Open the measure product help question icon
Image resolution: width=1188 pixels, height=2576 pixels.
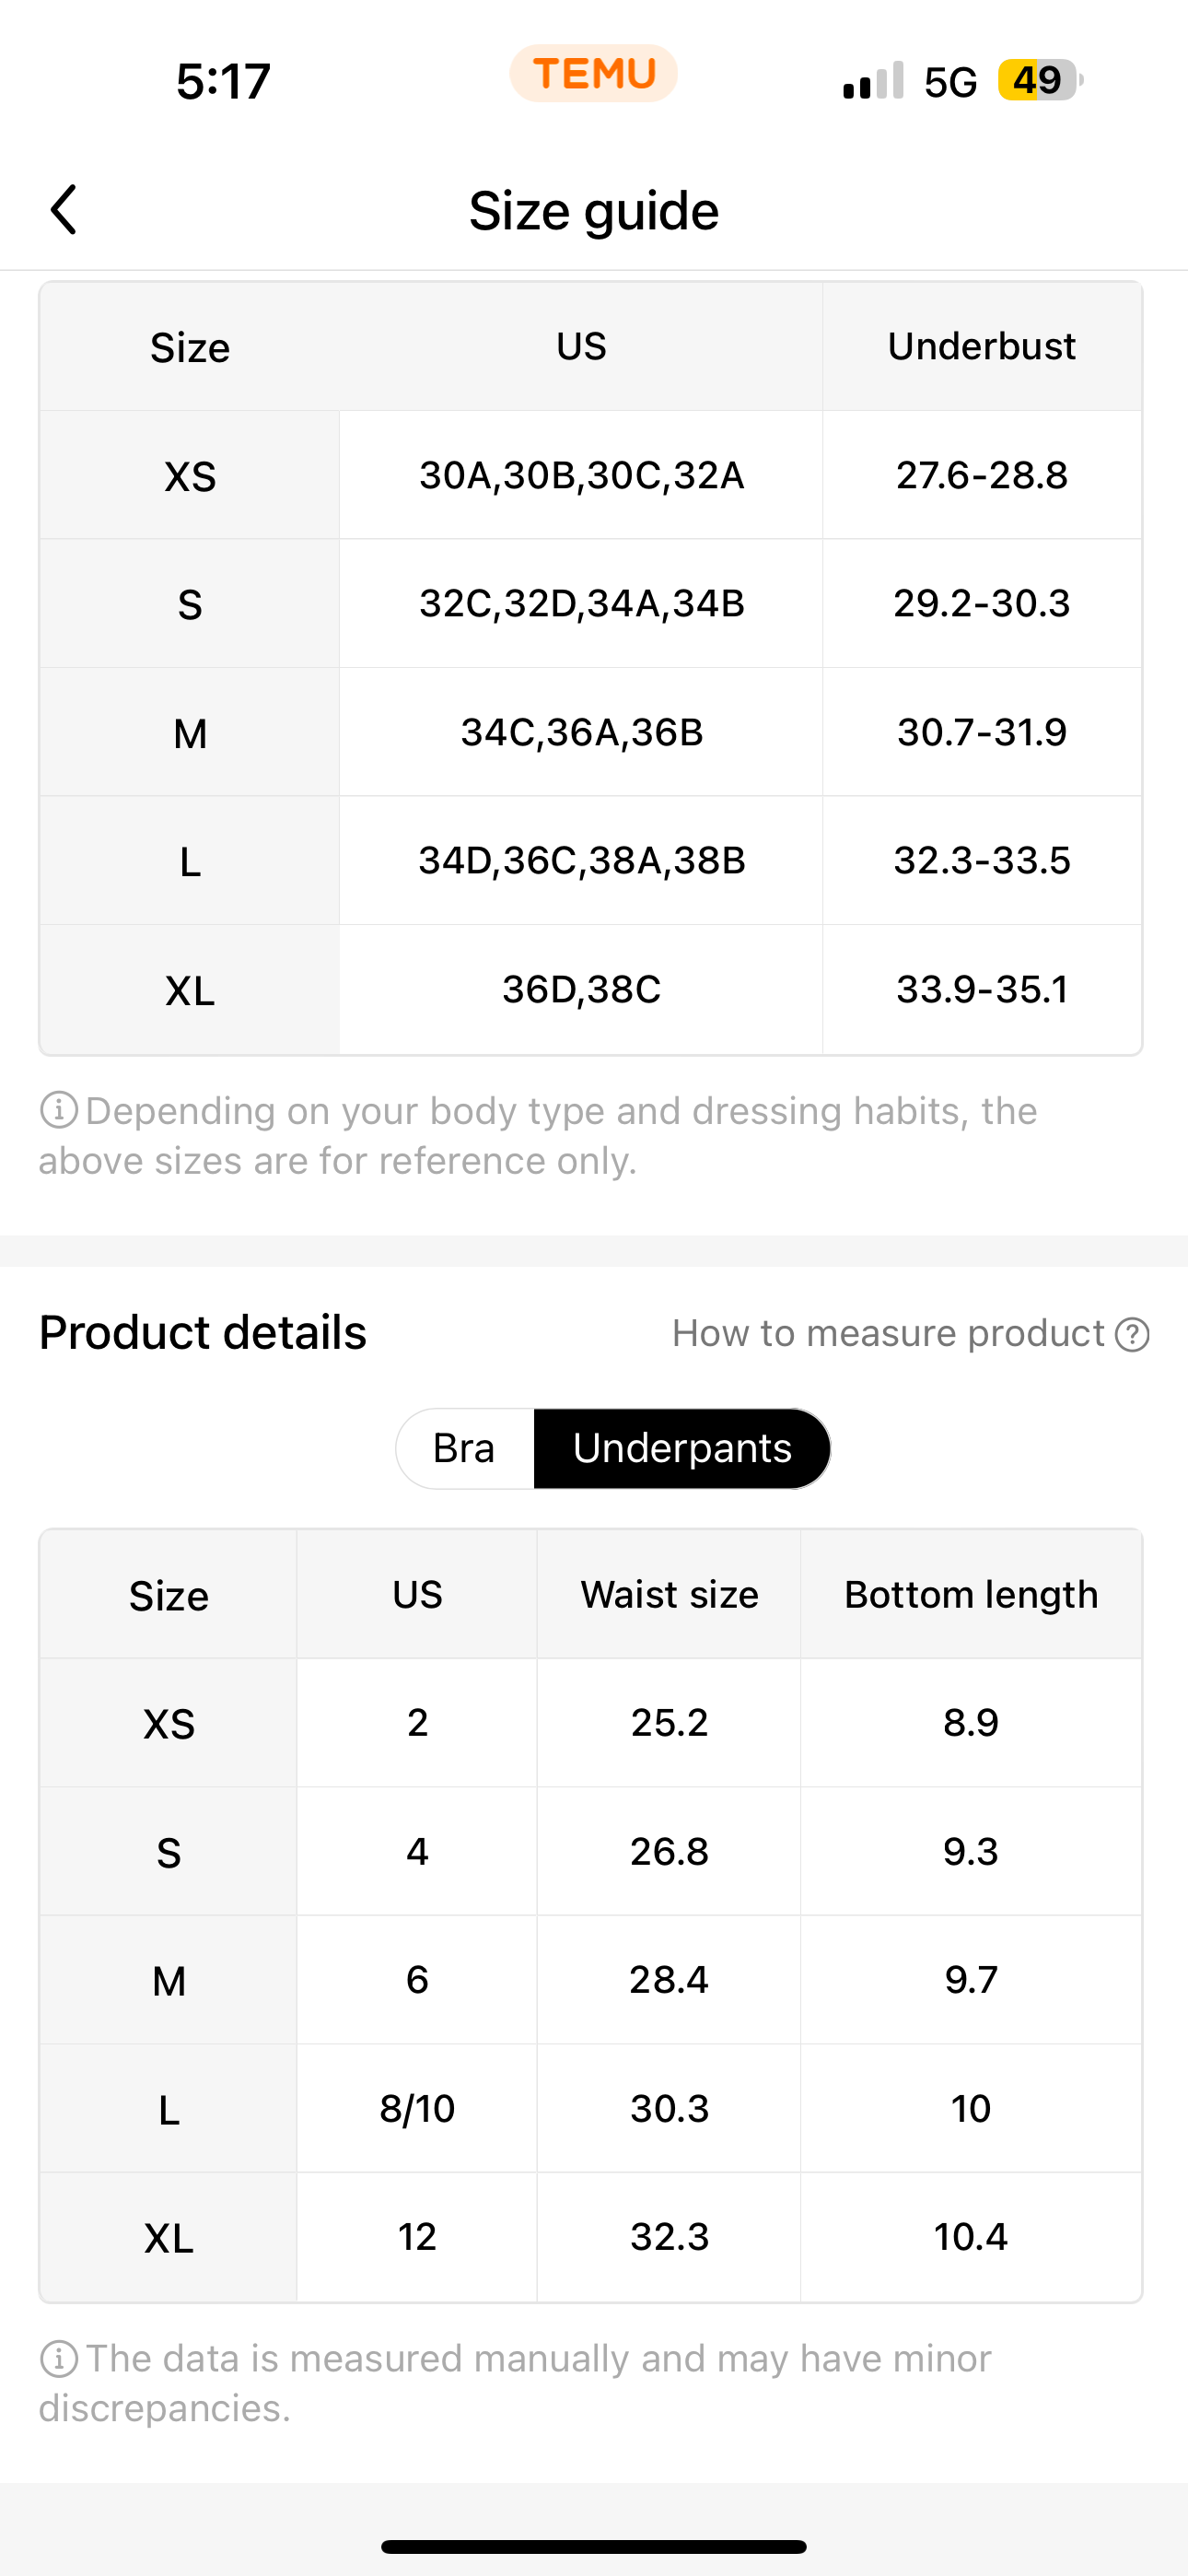[1132, 1334]
